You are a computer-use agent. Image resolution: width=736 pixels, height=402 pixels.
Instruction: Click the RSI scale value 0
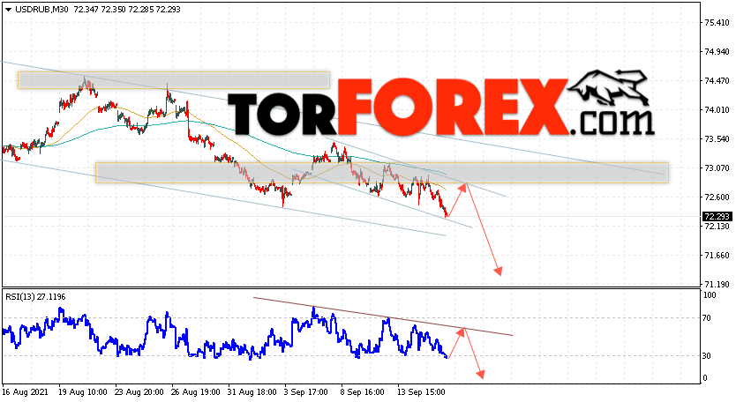point(705,378)
